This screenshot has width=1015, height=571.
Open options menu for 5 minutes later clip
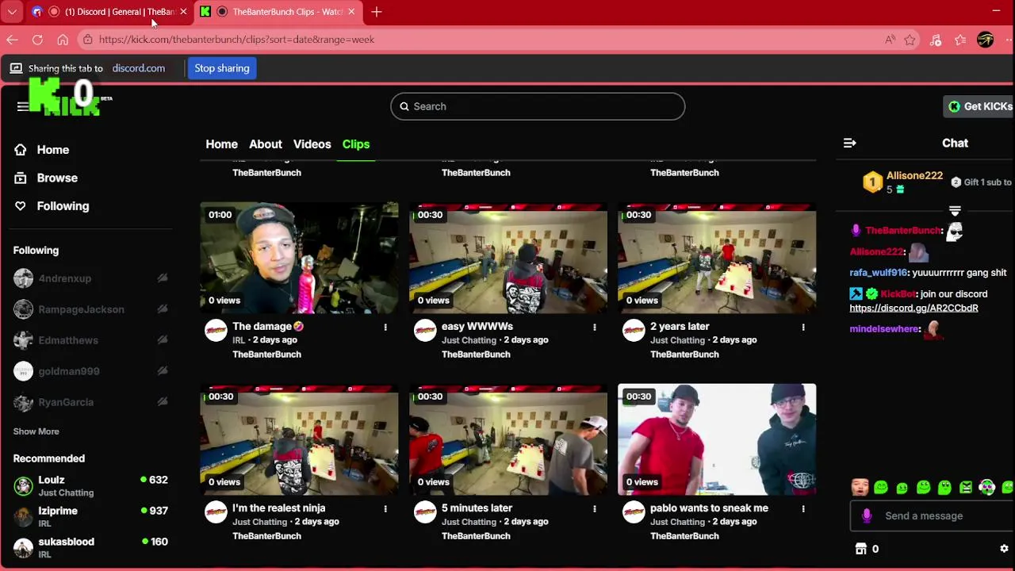595,508
